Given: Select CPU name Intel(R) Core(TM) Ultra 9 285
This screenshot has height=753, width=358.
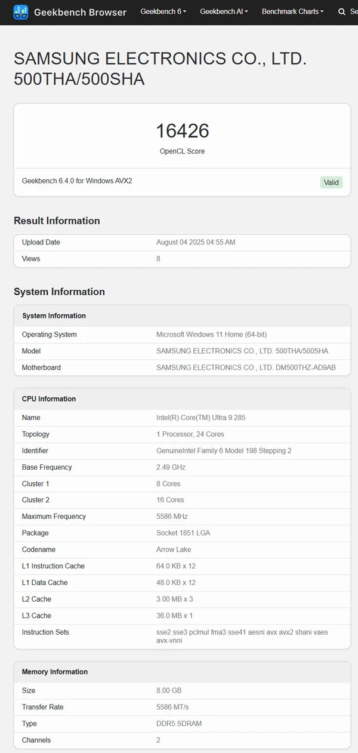Looking at the screenshot, I should [200, 418].
